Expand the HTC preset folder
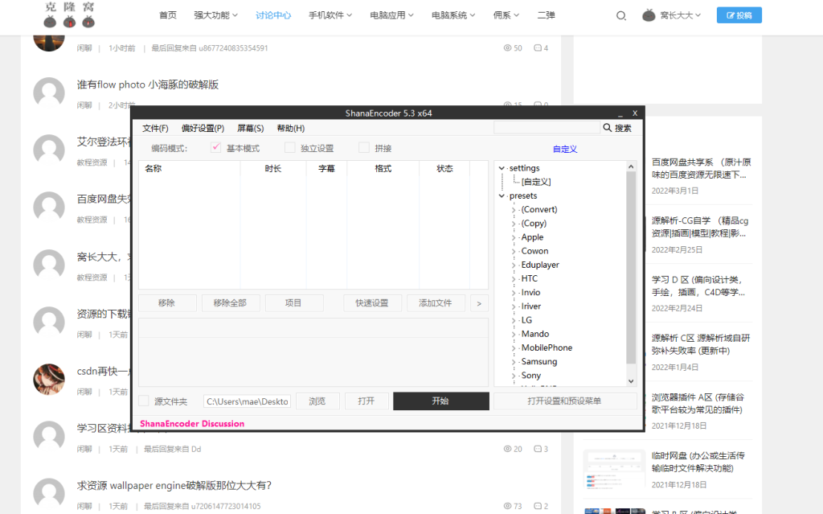Screen dimensions: 823x514 click(x=514, y=278)
